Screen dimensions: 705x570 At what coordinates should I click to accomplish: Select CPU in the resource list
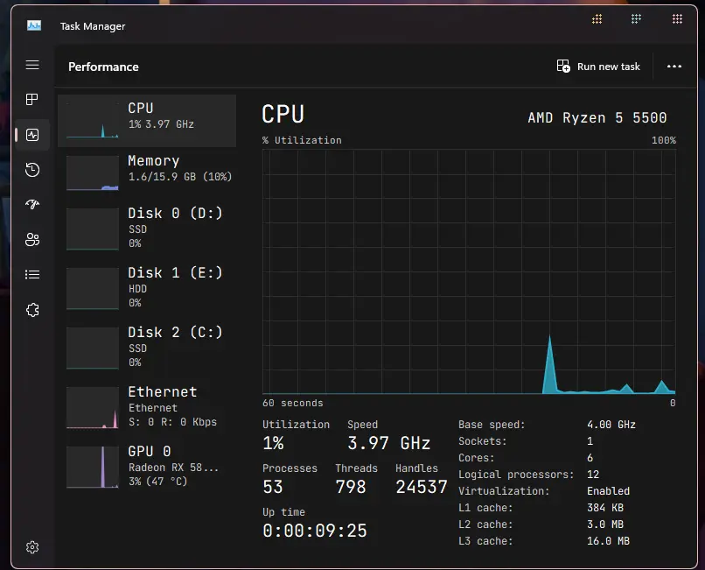[x=147, y=121]
